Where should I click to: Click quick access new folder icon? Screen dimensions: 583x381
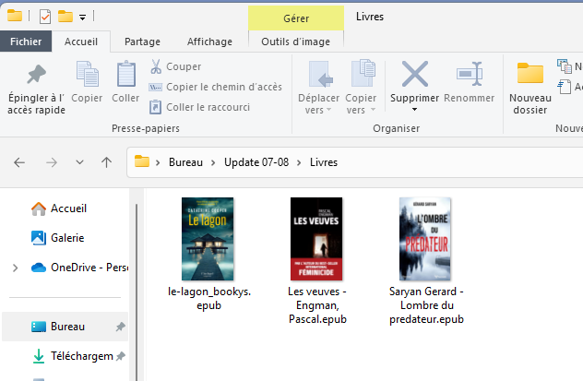pyautogui.click(x=65, y=16)
